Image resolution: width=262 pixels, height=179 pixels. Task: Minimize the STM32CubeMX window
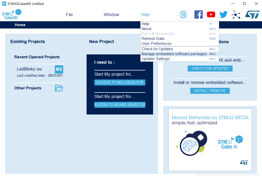pyautogui.click(x=233, y=4)
